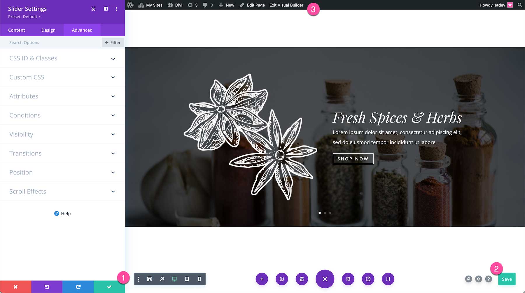Click the Fresh Spices & Herbs heading

(x=397, y=118)
